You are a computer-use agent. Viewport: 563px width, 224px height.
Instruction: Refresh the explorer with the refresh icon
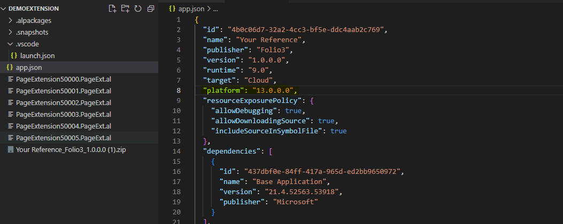(138, 9)
